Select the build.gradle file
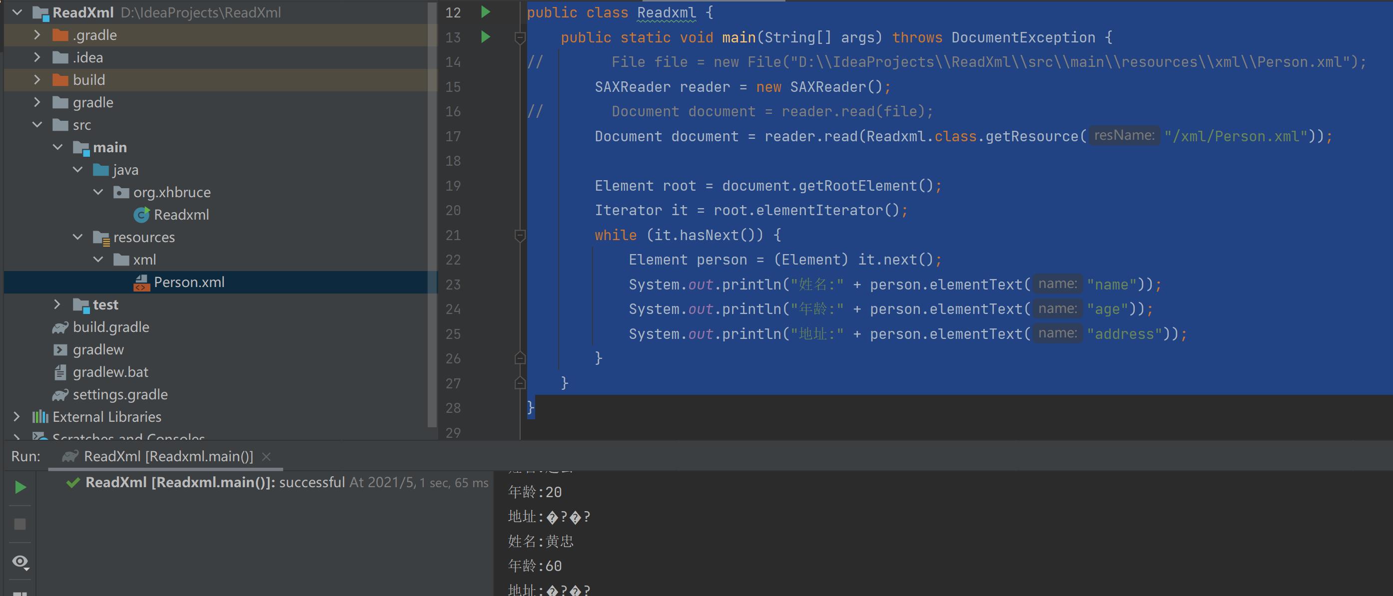Viewport: 1393px width, 596px height. [x=111, y=326]
